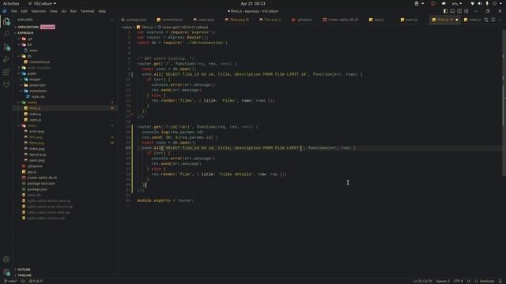
Task: Open the keyboard layout indicator dropdown
Action: [456, 3]
